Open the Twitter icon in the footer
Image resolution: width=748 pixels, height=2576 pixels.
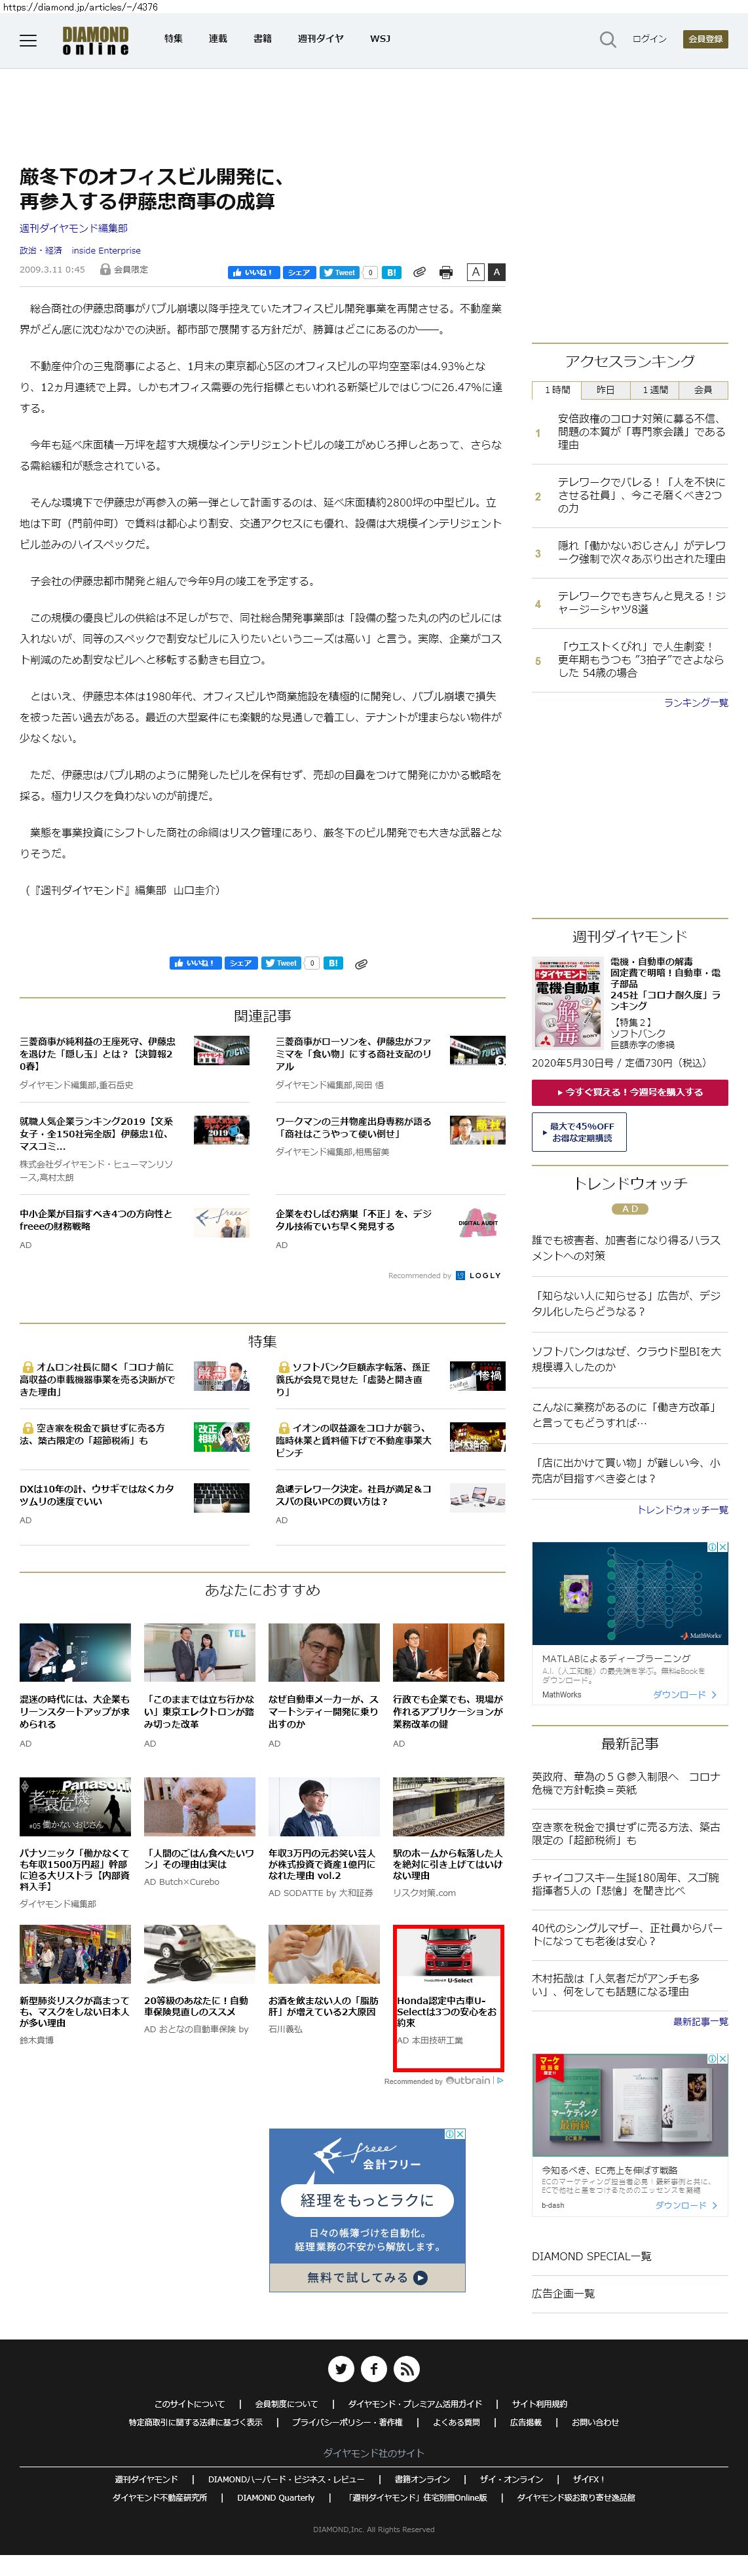pos(341,2368)
